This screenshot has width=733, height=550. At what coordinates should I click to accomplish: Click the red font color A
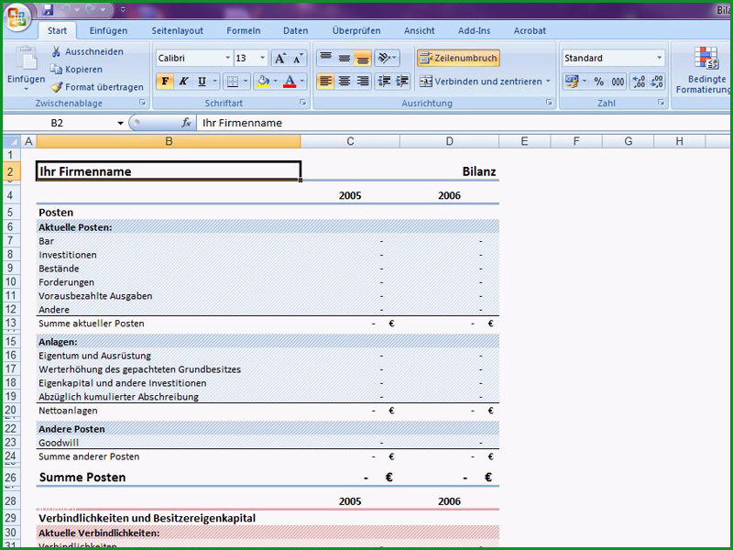(x=290, y=82)
